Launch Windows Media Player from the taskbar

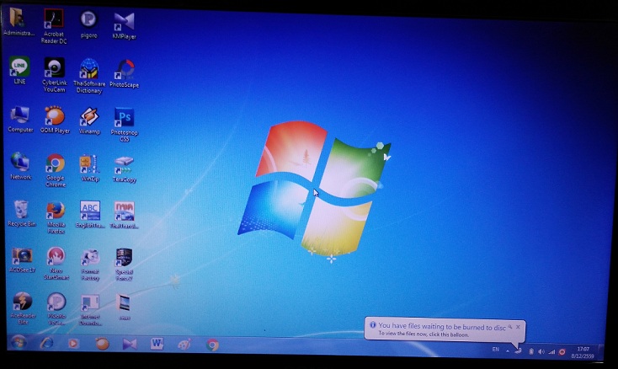tap(73, 344)
